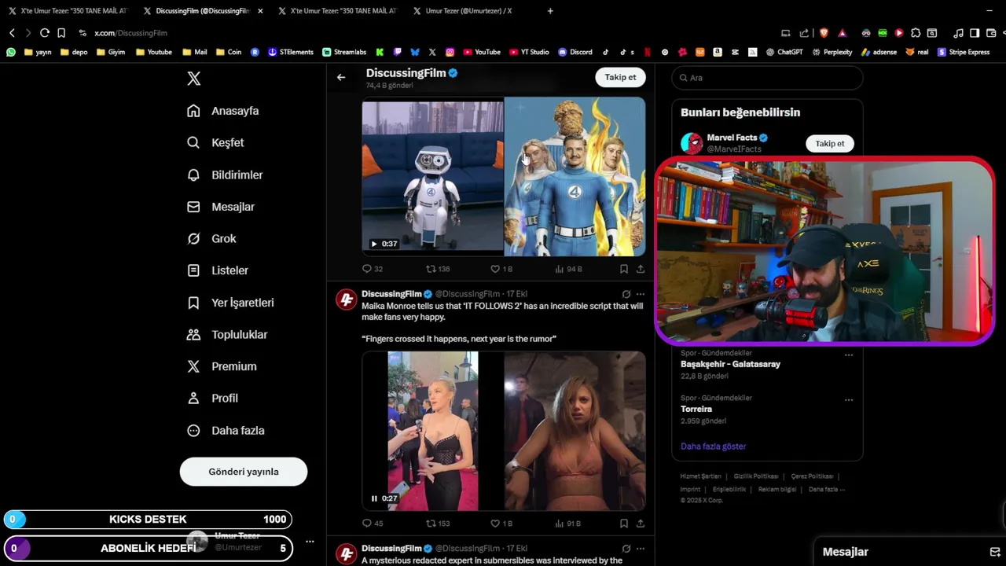Open more options on submersibles post

[x=641, y=549]
